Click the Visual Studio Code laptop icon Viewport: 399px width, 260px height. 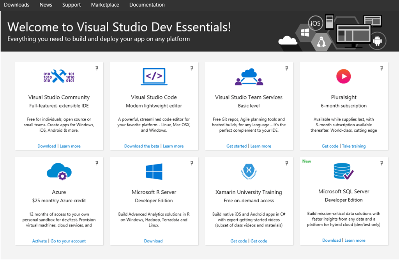coord(154,76)
